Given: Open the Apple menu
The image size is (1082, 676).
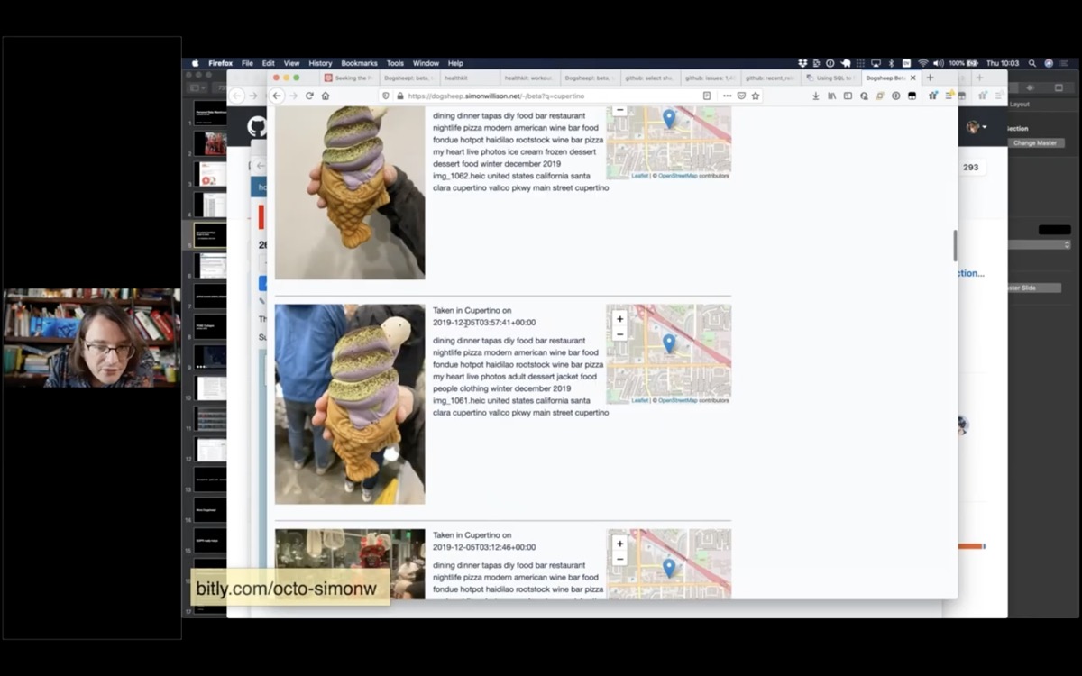Looking at the screenshot, I should (x=196, y=63).
